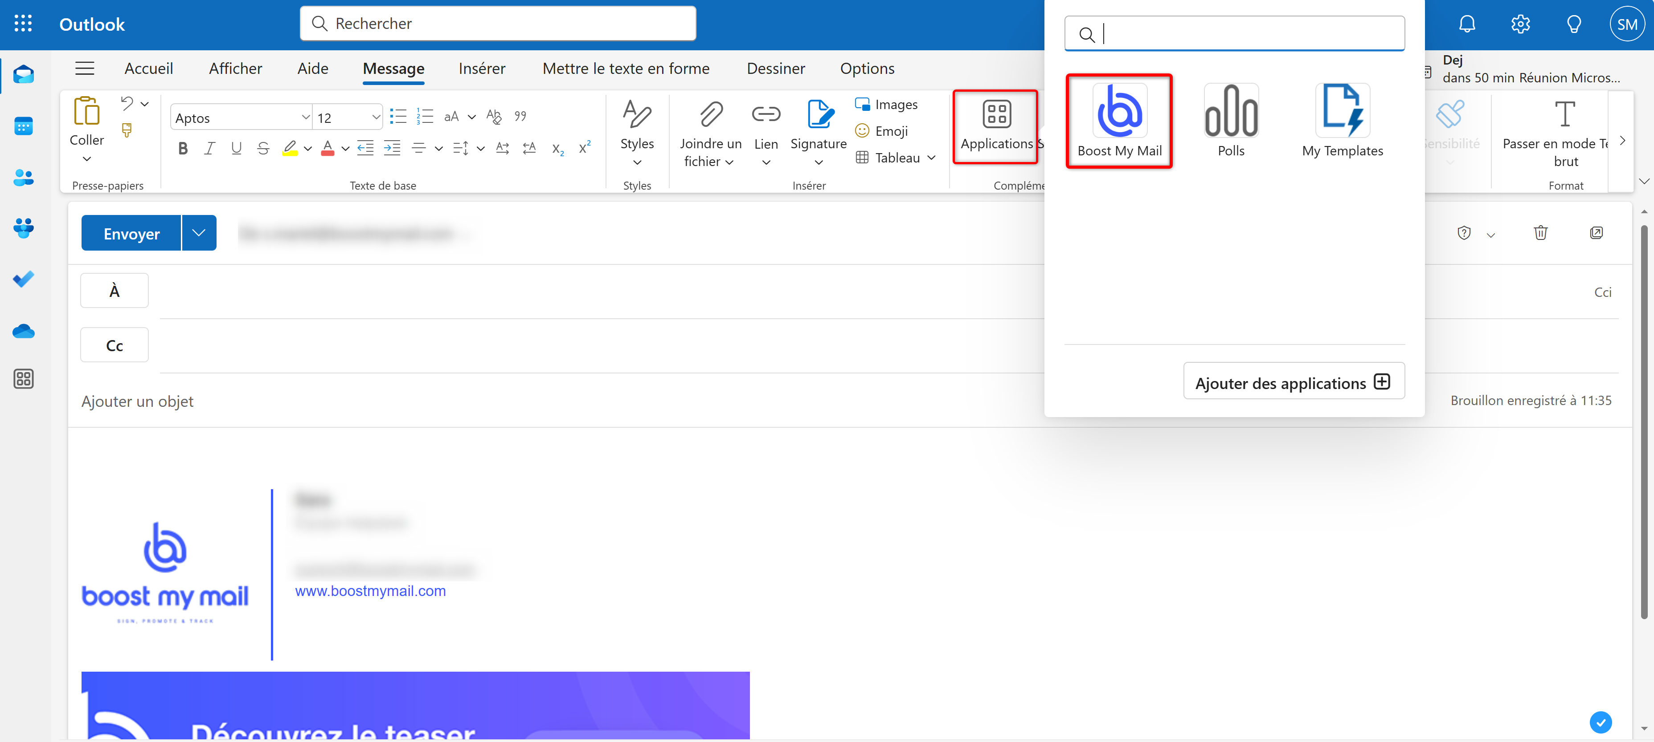Toggle bold formatting
Screen dimensions: 1654x742
(x=182, y=147)
